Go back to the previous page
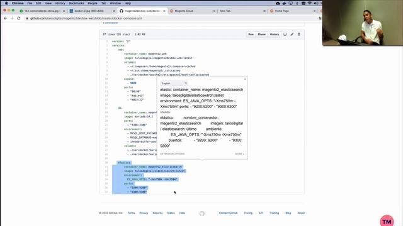 (x=6, y=18)
